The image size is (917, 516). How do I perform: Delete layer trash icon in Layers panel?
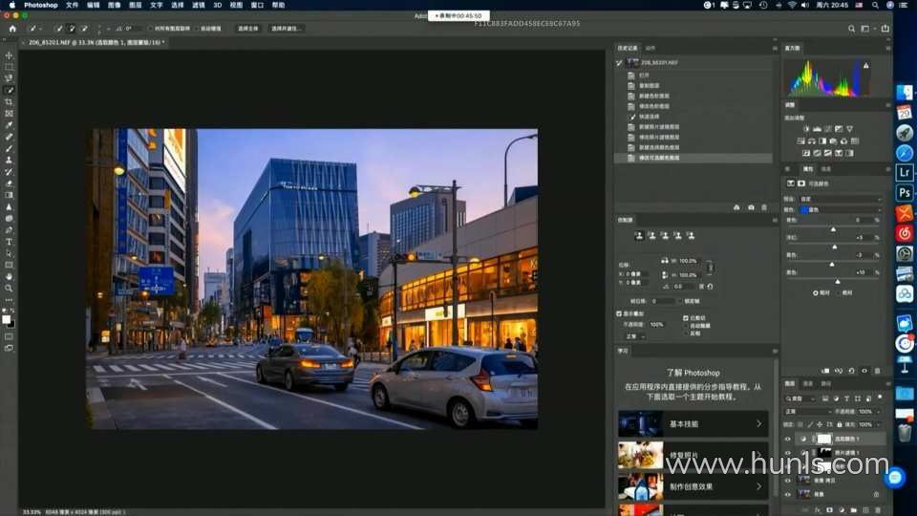pyautogui.click(x=877, y=510)
